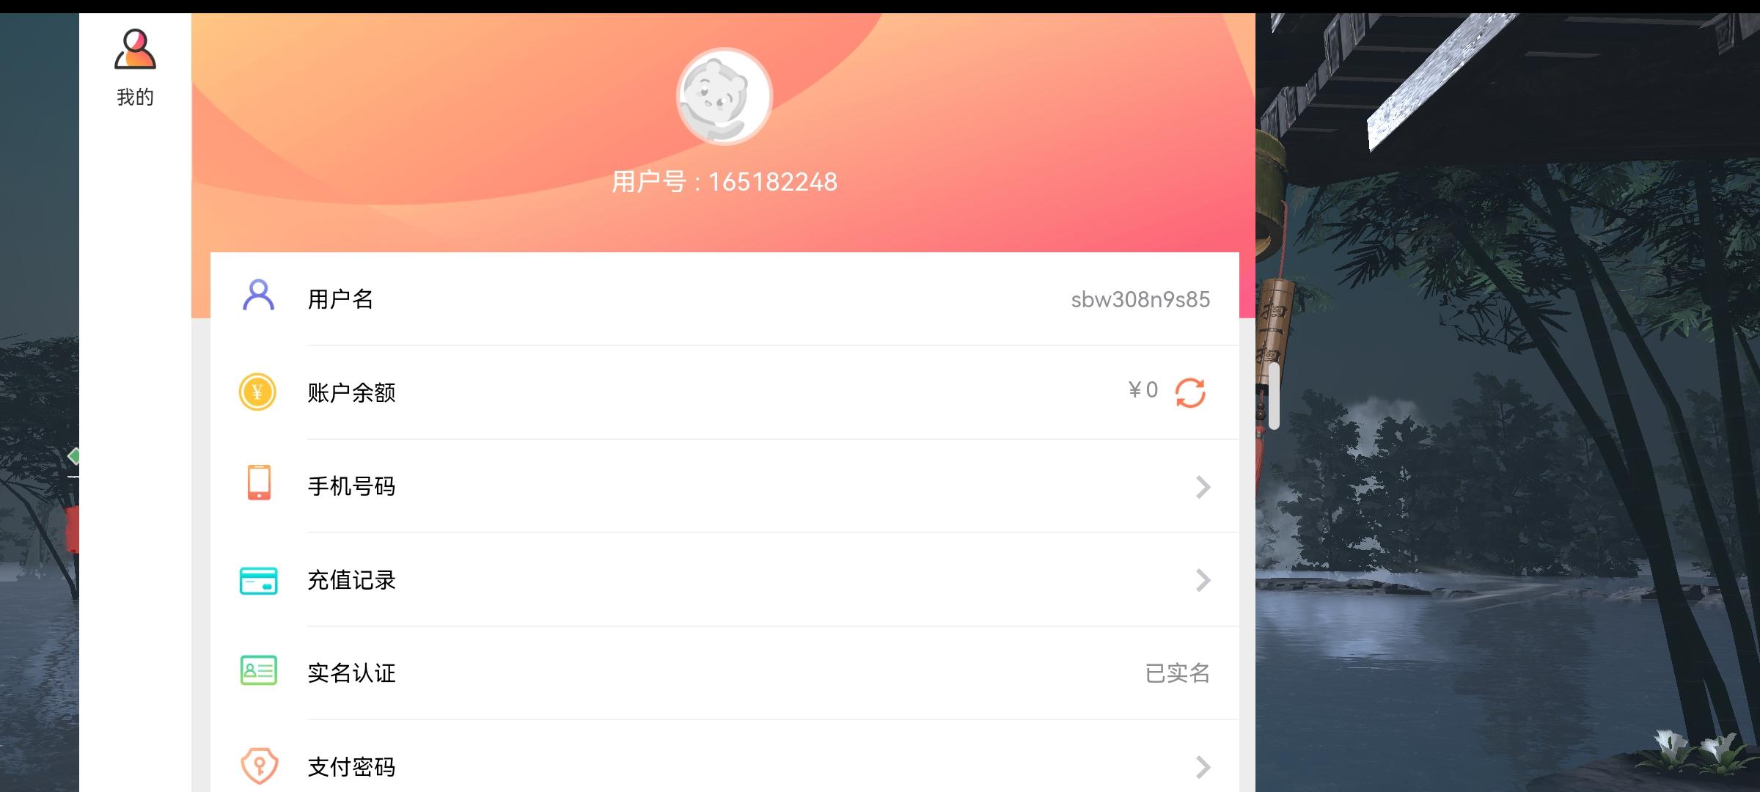
Task: Expand 充值记录 row chevron arrow
Action: [x=1203, y=581]
